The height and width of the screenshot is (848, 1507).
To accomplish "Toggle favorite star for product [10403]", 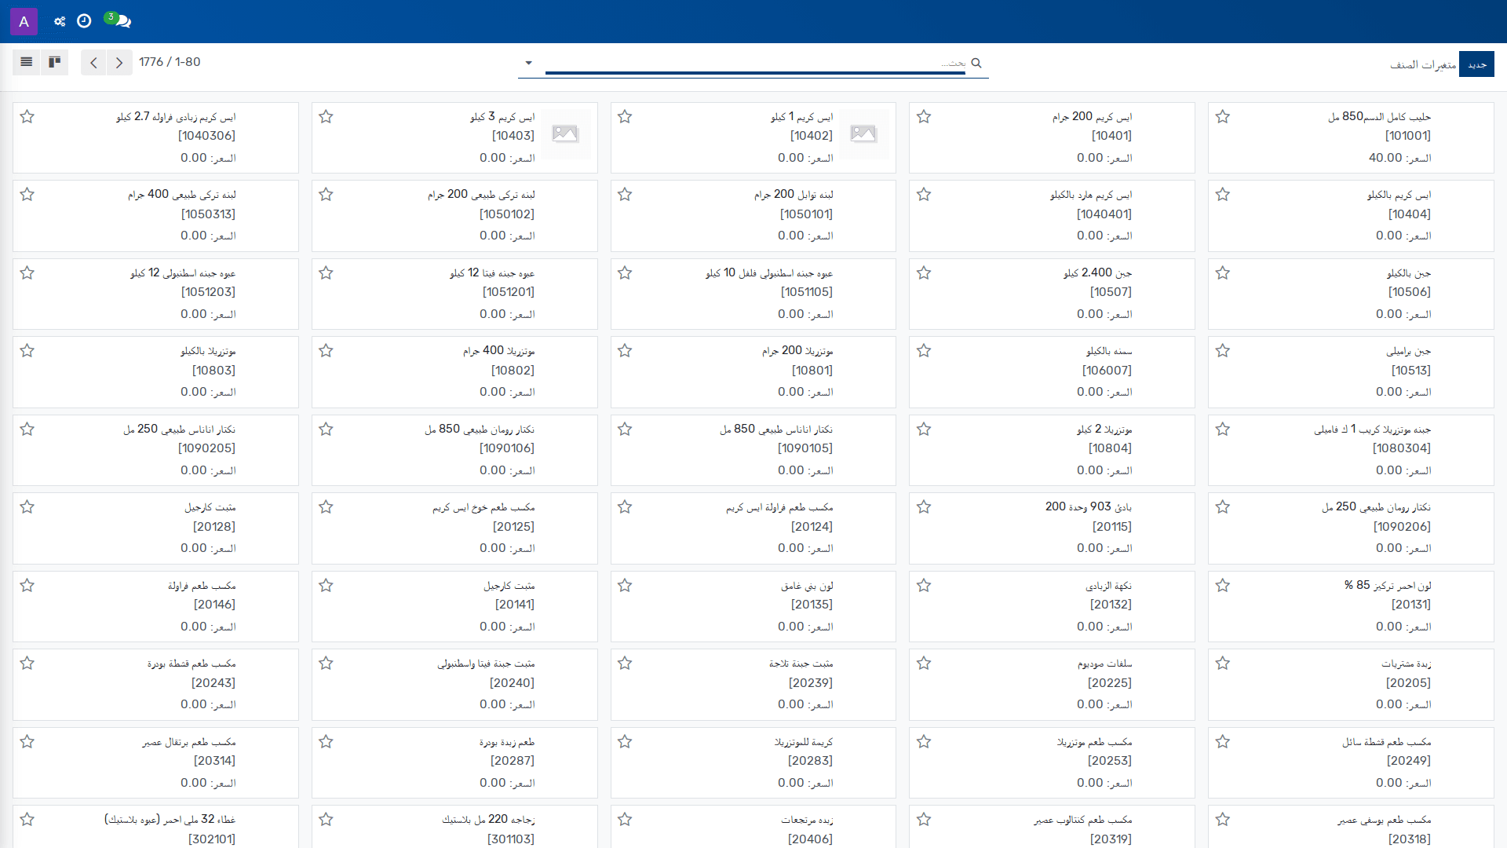I will (x=327, y=117).
